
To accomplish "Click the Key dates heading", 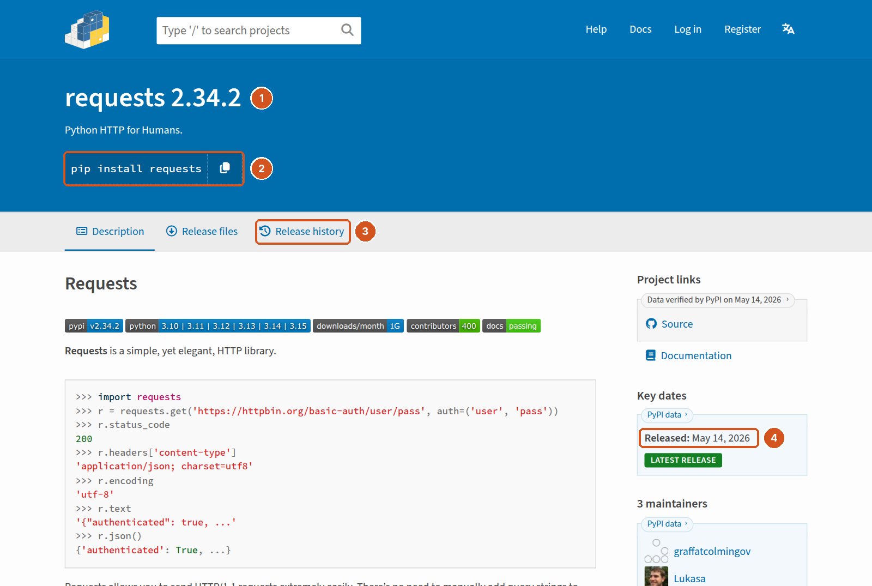I will [x=662, y=396].
